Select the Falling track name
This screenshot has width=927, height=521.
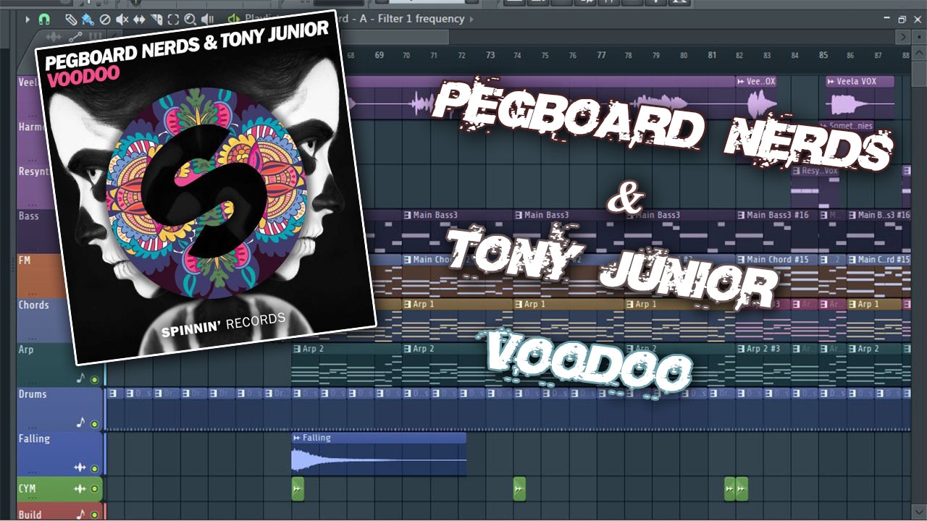[x=34, y=439]
